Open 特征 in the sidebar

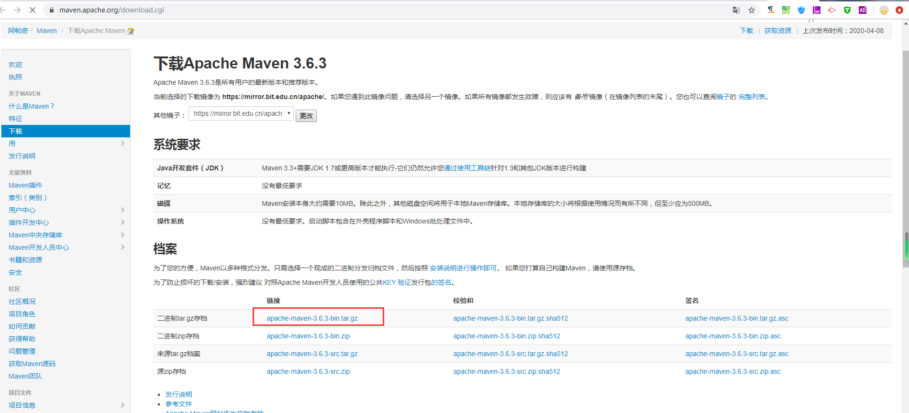[x=15, y=119]
